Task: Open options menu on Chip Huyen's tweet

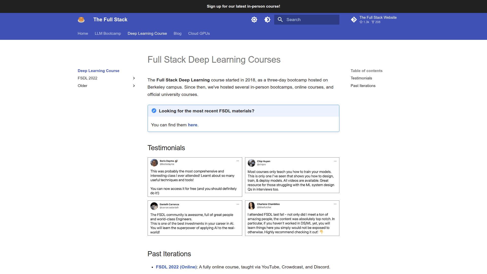Action: pyautogui.click(x=335, y=161)
